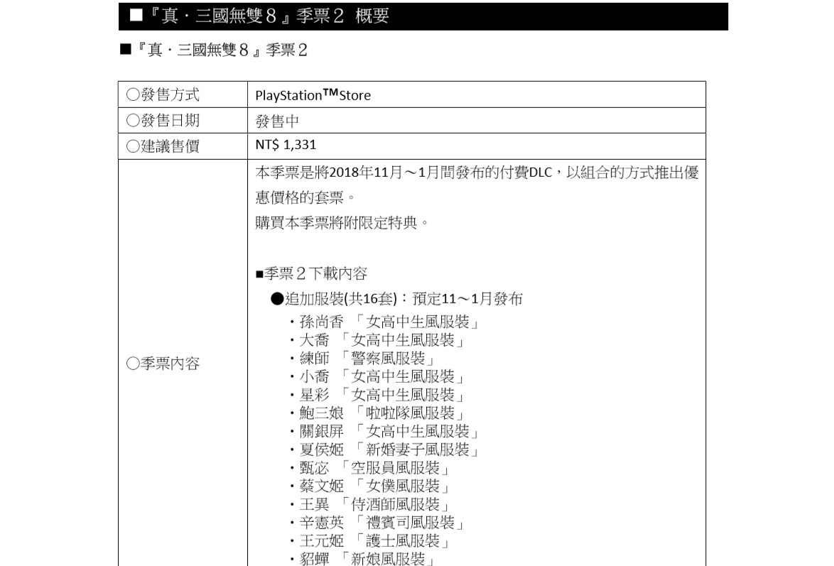Click the 季票內容 label cell
The image size is (834, 566).
183,364
